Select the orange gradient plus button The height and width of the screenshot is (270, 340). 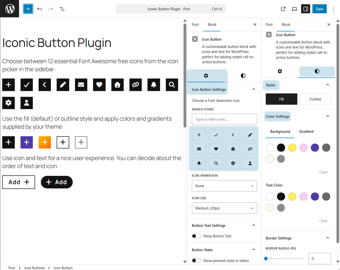click(x=45, y=142)
